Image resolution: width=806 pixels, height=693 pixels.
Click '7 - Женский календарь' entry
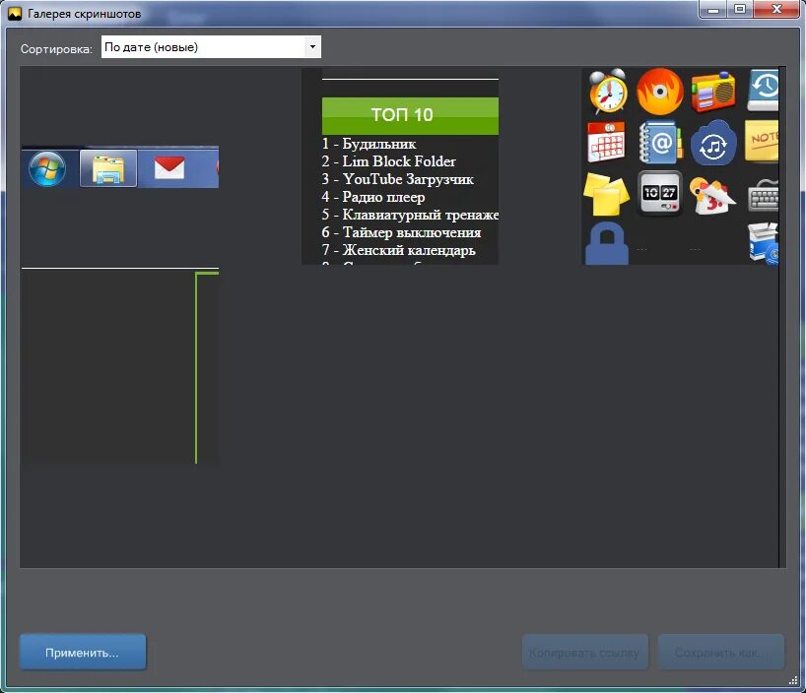(x=399, y=250)
